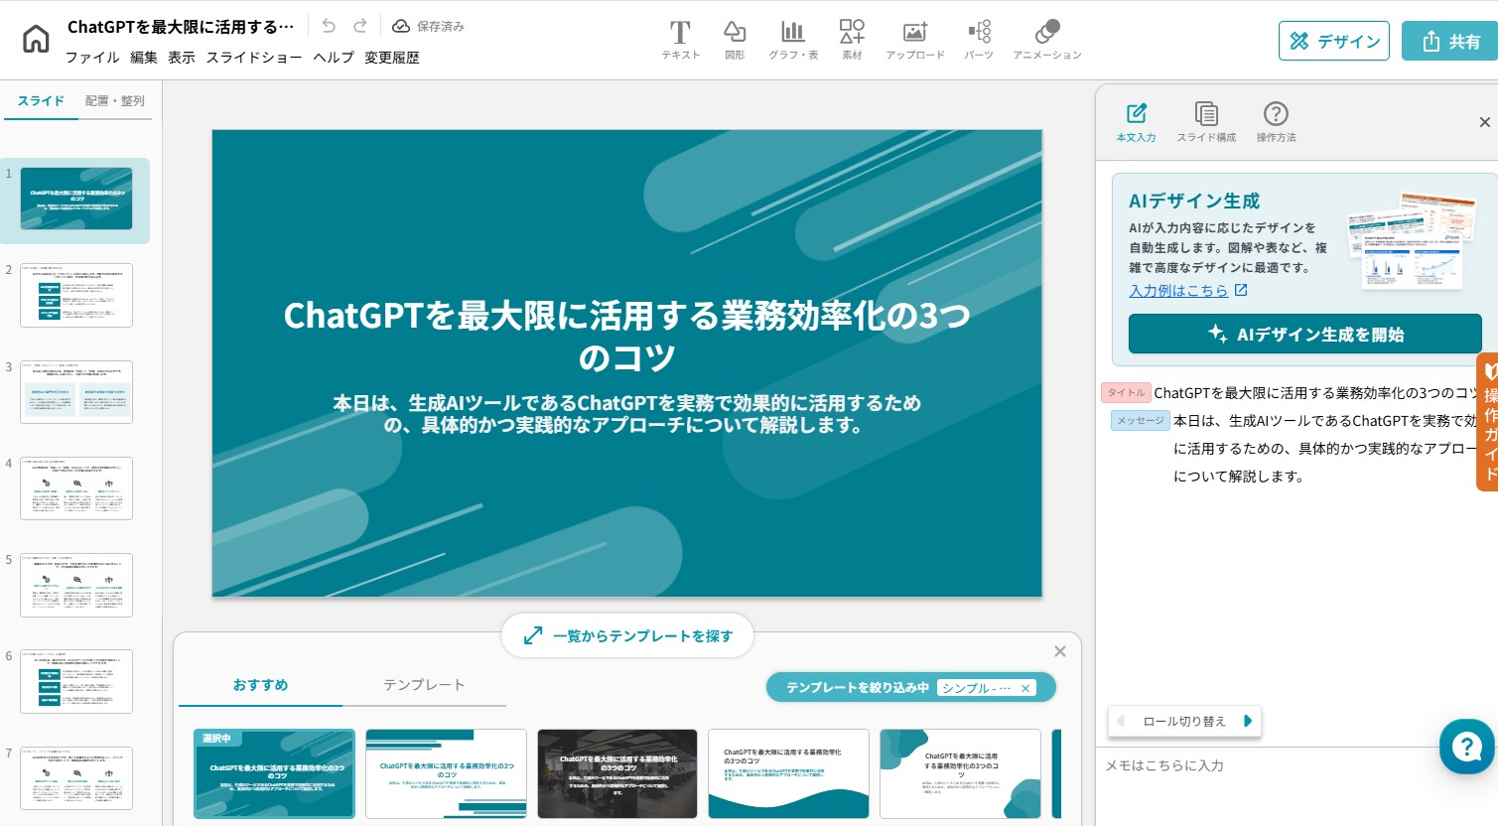Open the 表示 menu
Screen dimensions: 1498x826
182,58
